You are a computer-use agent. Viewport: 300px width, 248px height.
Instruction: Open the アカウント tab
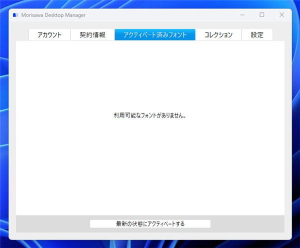click(x=49, y=35)
